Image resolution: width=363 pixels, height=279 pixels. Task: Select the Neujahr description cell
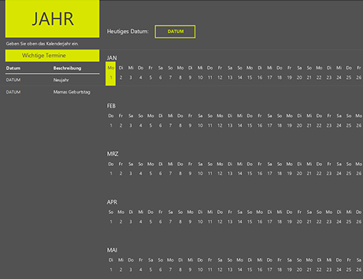tap(61, 80)
